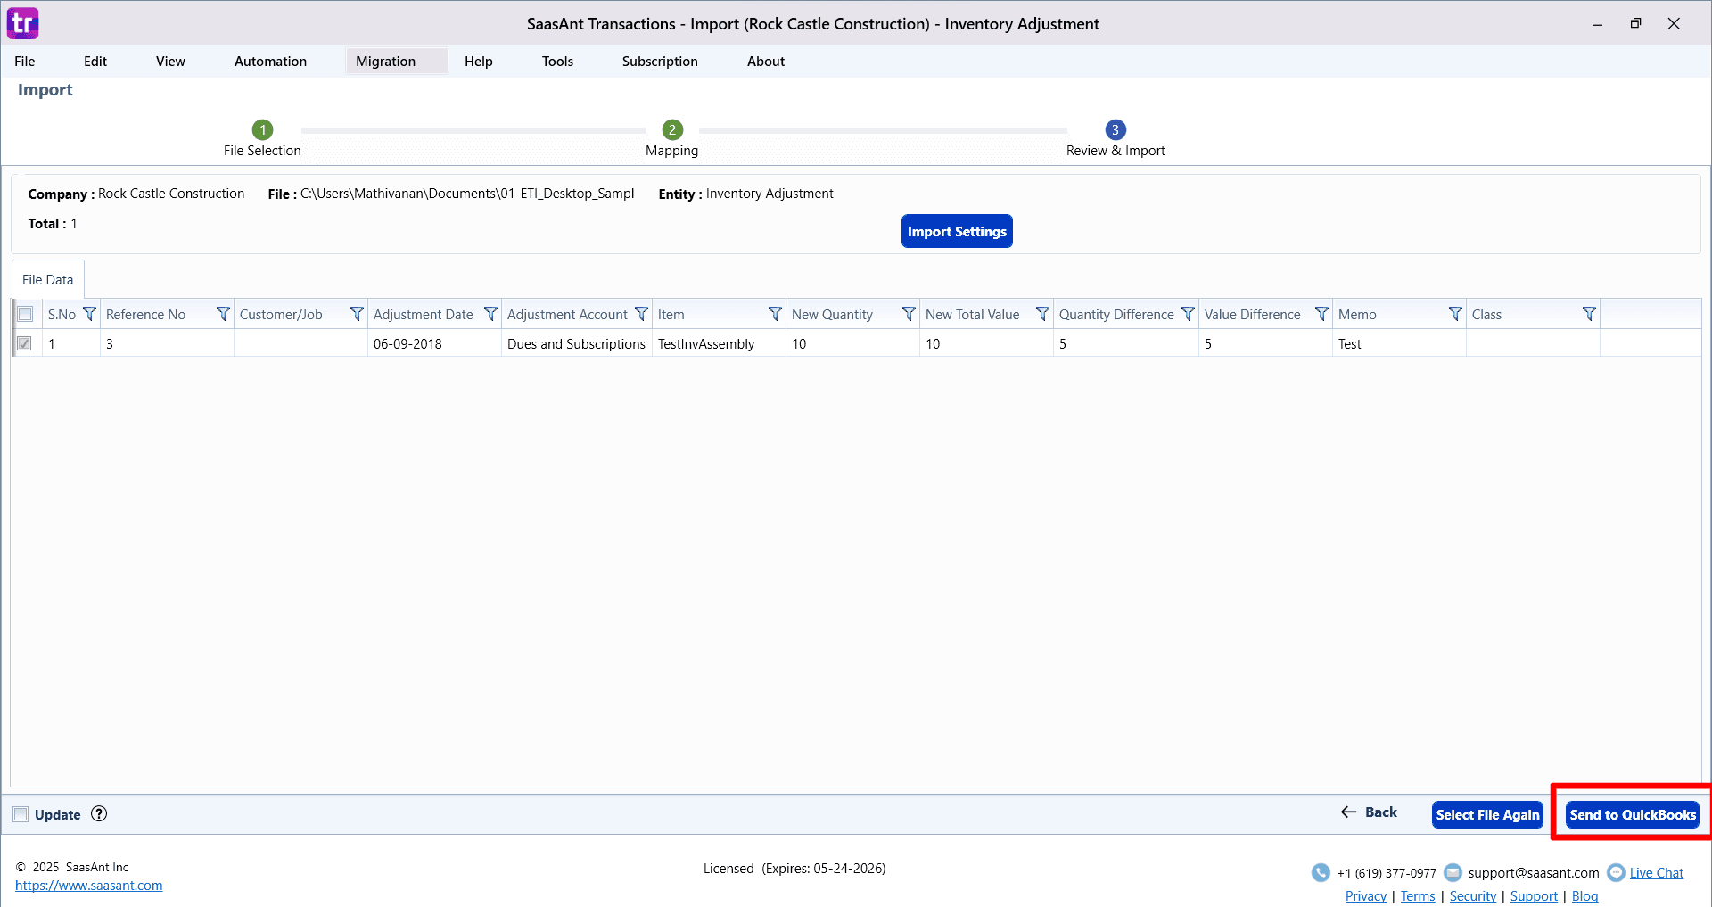The image size is (1712, 907).
Task: Filter the Quantity Difference column
Action: 1188,314
